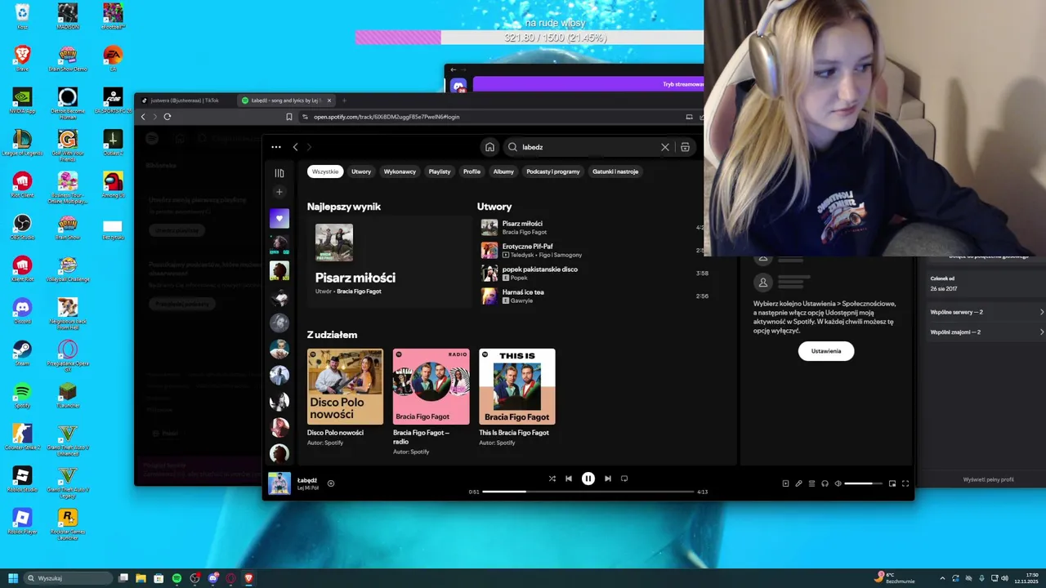Image resolution: width=1046 pixels, height=588 pixels.
Task: Bookmark page in browser address bar
Action: (289, 117)
